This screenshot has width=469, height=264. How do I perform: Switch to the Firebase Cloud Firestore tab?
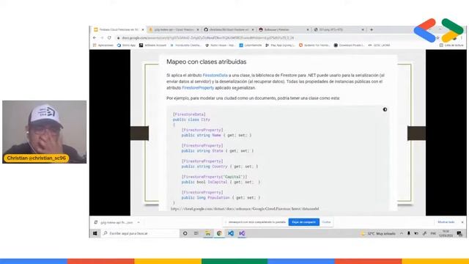tap(119, 29)
